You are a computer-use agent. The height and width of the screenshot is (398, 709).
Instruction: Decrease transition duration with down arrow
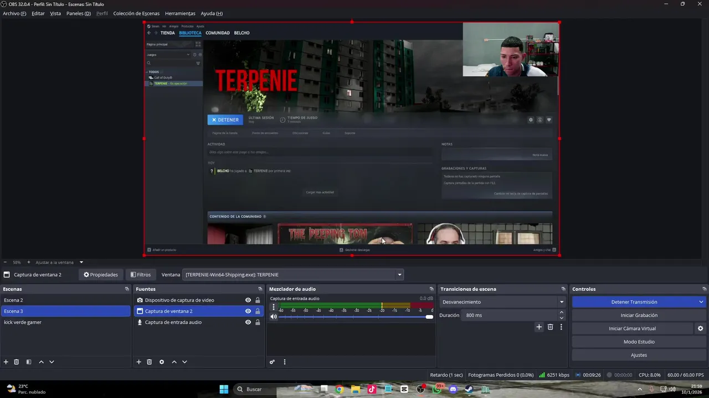point(562,318)
